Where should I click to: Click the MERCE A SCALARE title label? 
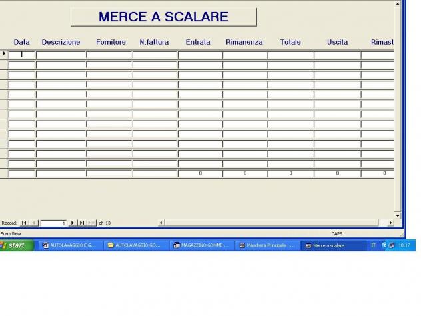click(163, 17)
